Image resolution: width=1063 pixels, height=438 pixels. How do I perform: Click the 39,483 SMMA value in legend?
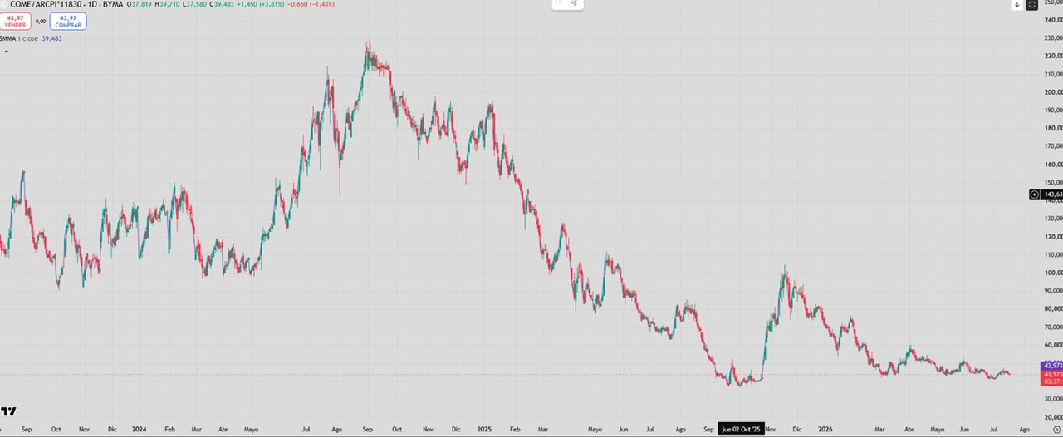tap(51, 38)
